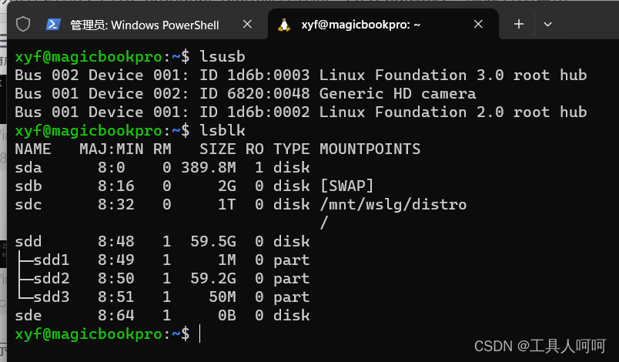Click the sdd disk name
This screenshot has width=619, height=362.
click(x=28, y=241)
